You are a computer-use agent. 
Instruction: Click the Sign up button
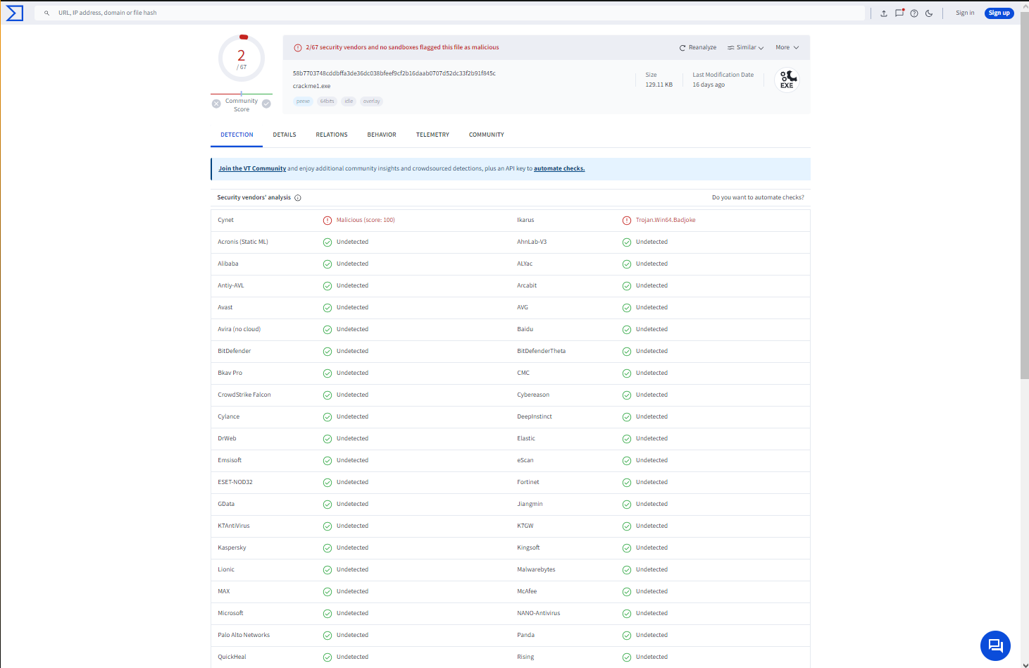click(x=999, y=13)
